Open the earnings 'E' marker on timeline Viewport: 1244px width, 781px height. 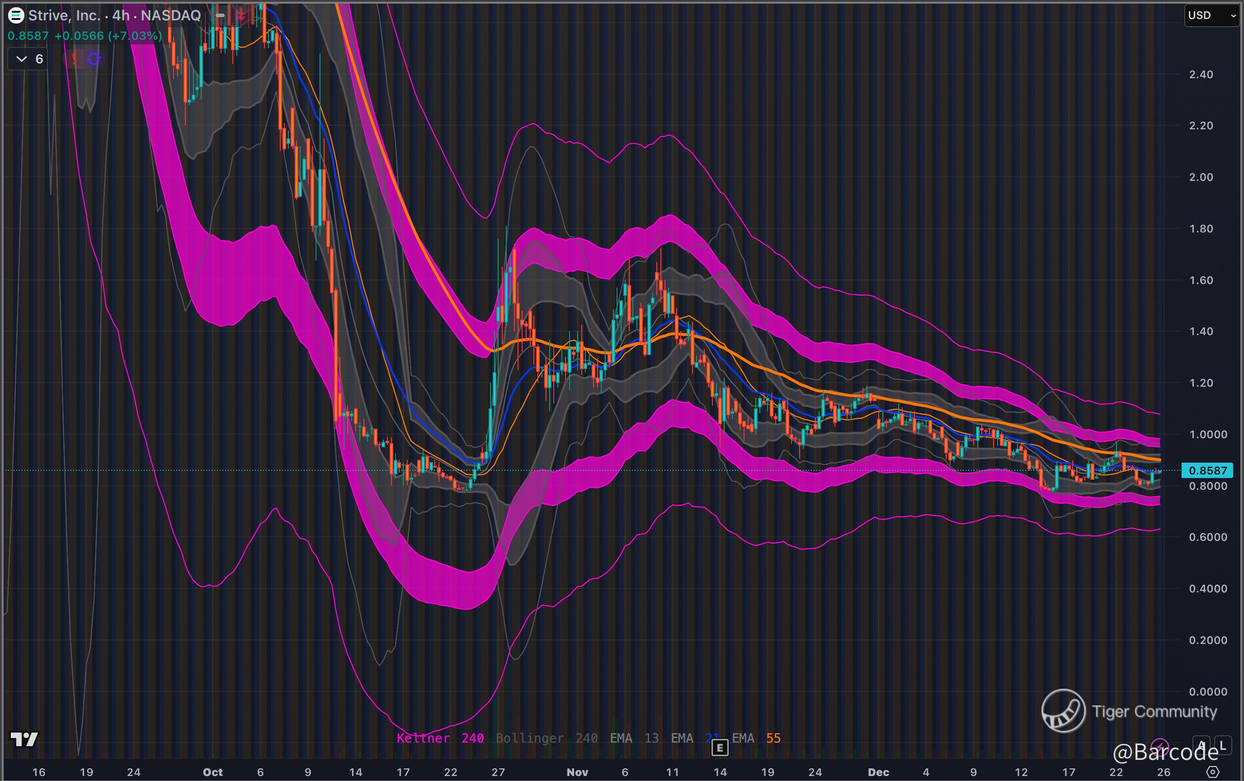pos(720,747)
